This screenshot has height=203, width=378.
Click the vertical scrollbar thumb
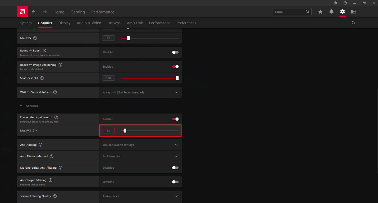pyautogui.click(x=377, y=131)
